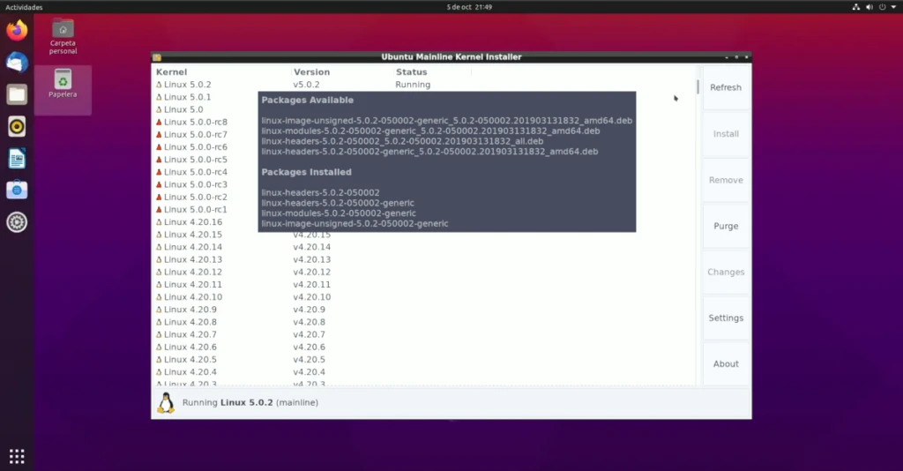Open Actividades overview

(24, 7)
